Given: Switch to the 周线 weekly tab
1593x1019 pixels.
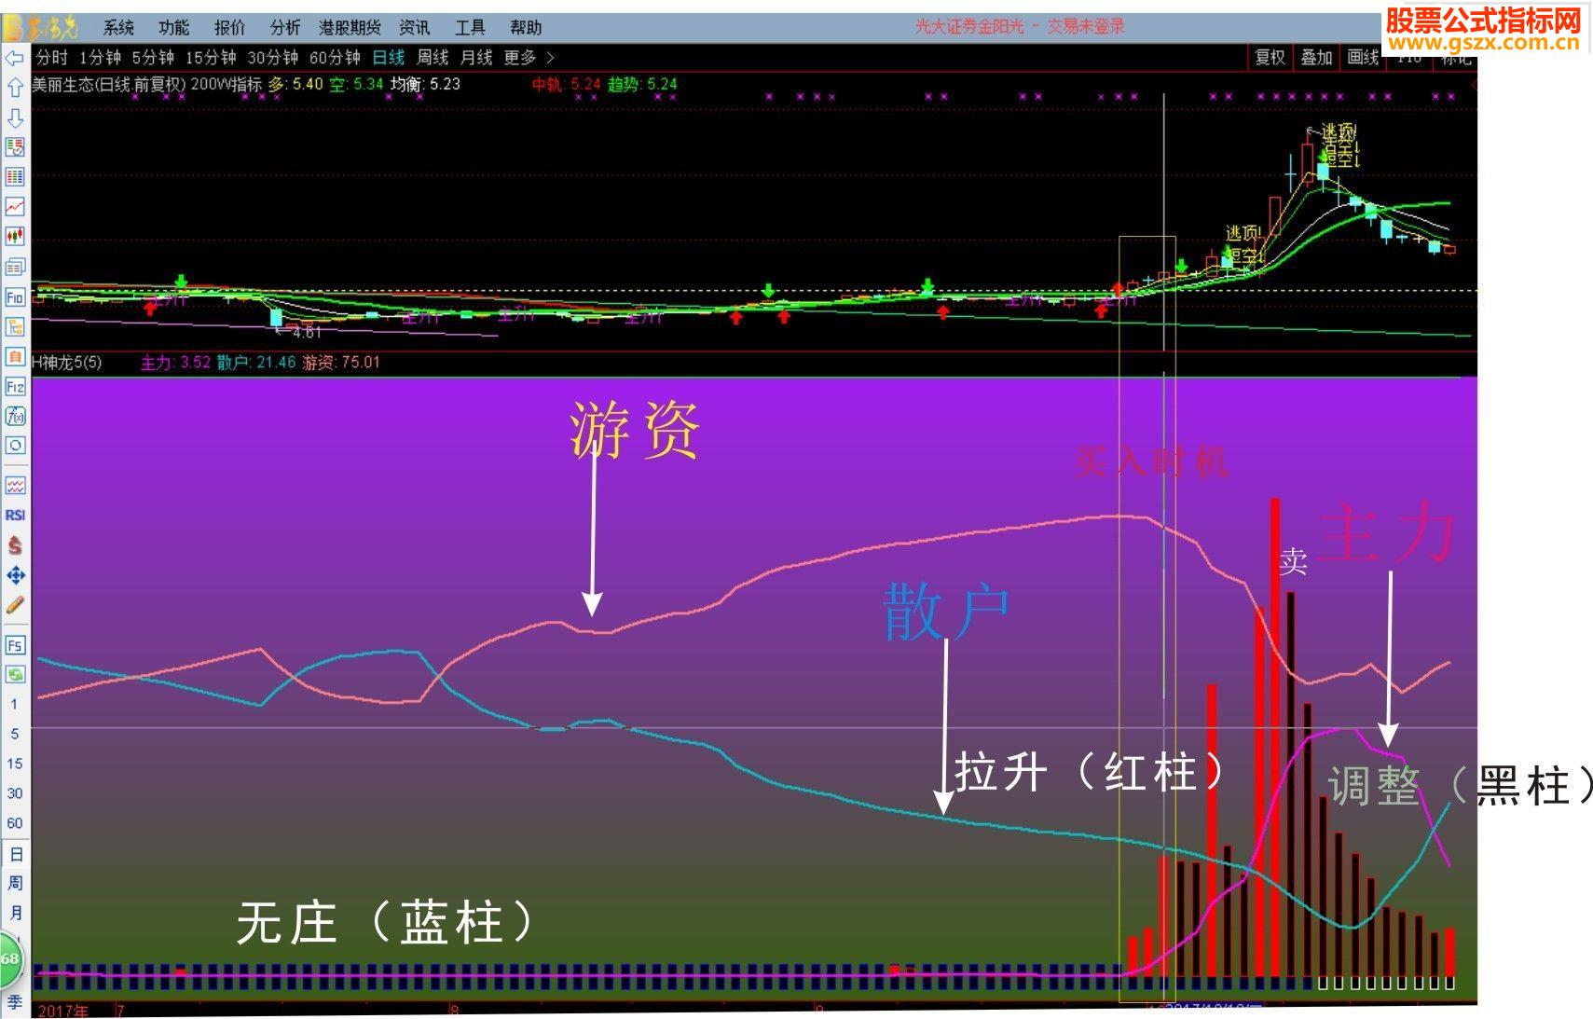Looking at the screenshot, I should 433,58.
